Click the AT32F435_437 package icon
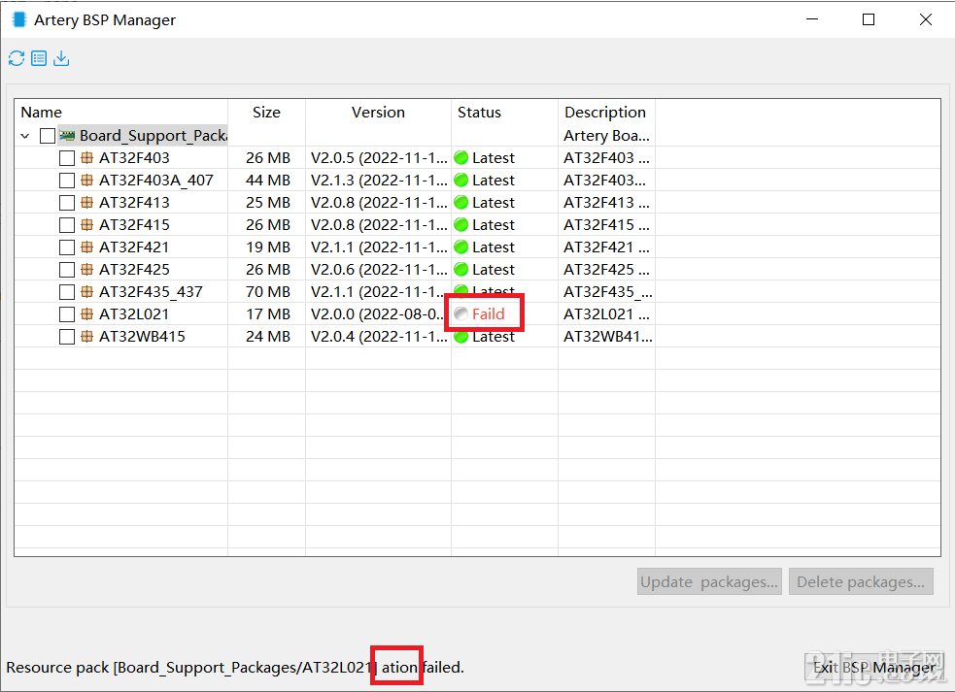This screenshot has width=955, height=692. pos(87,291)
